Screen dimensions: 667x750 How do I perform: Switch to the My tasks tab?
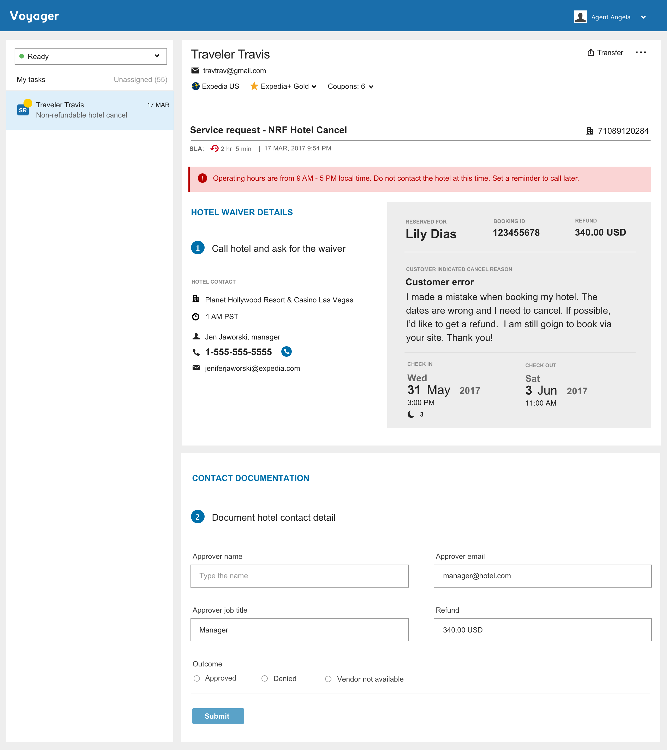point(31,80)
